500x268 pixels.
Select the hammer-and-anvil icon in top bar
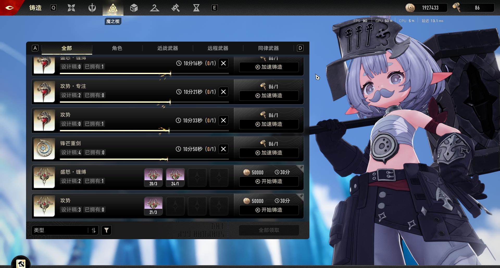tap(175, 8)
